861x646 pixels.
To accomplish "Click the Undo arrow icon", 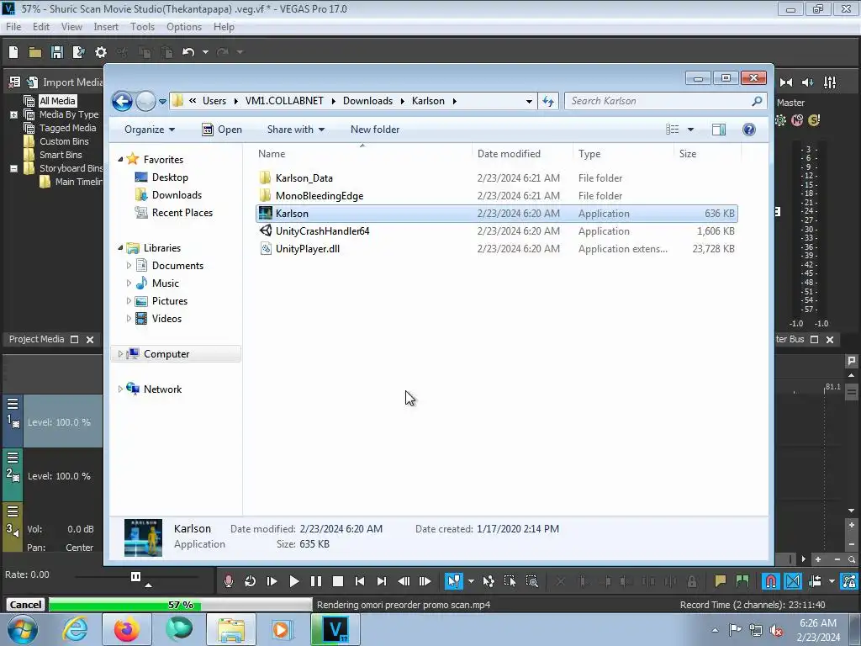I will (188, 52).
